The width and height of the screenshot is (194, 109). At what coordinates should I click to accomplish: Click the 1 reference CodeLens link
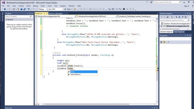click(x=57, y=53)
